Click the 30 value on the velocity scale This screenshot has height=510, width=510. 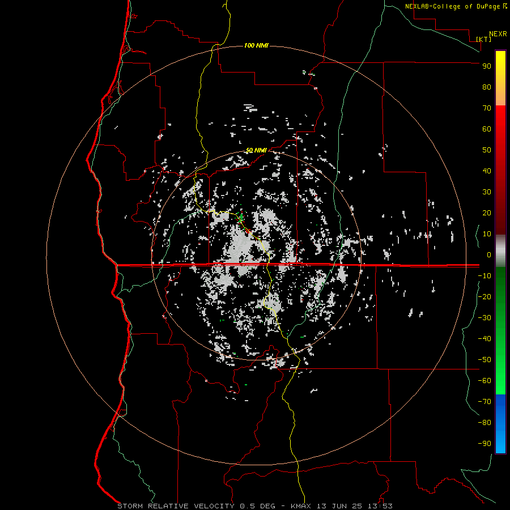tap(487, 192)
